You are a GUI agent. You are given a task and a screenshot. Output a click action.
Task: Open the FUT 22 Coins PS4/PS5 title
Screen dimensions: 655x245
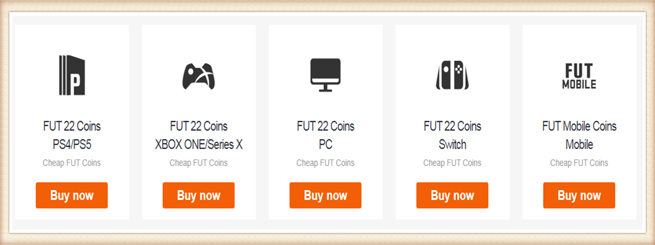(x=72, y=135)
